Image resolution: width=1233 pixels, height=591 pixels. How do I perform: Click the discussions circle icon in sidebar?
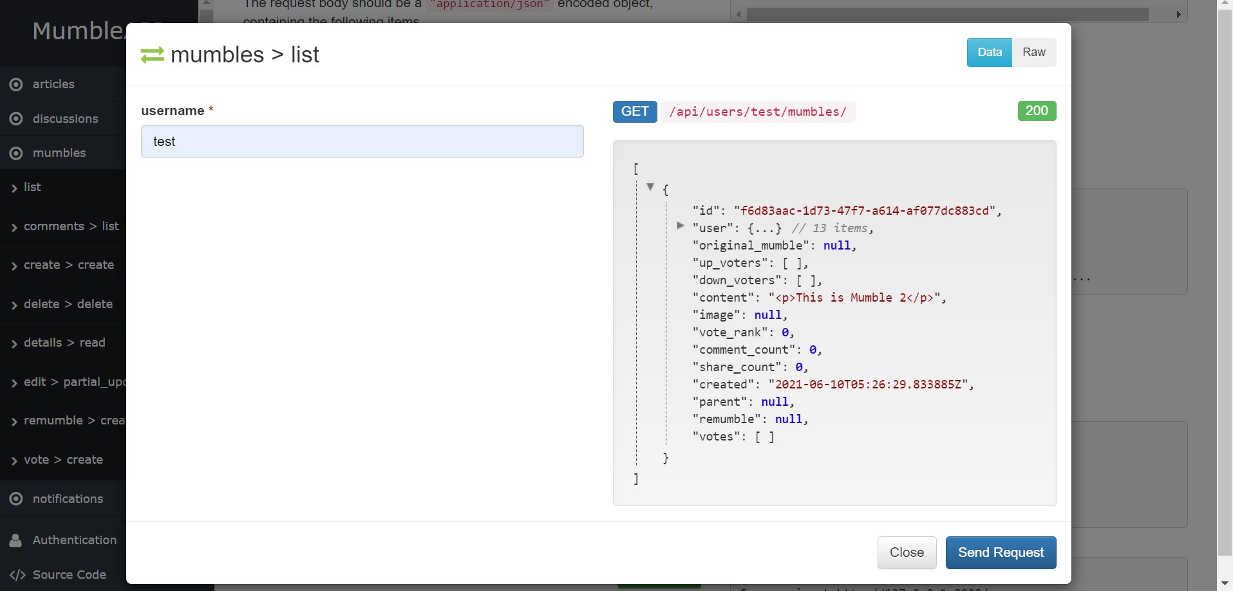pos(16,119)
